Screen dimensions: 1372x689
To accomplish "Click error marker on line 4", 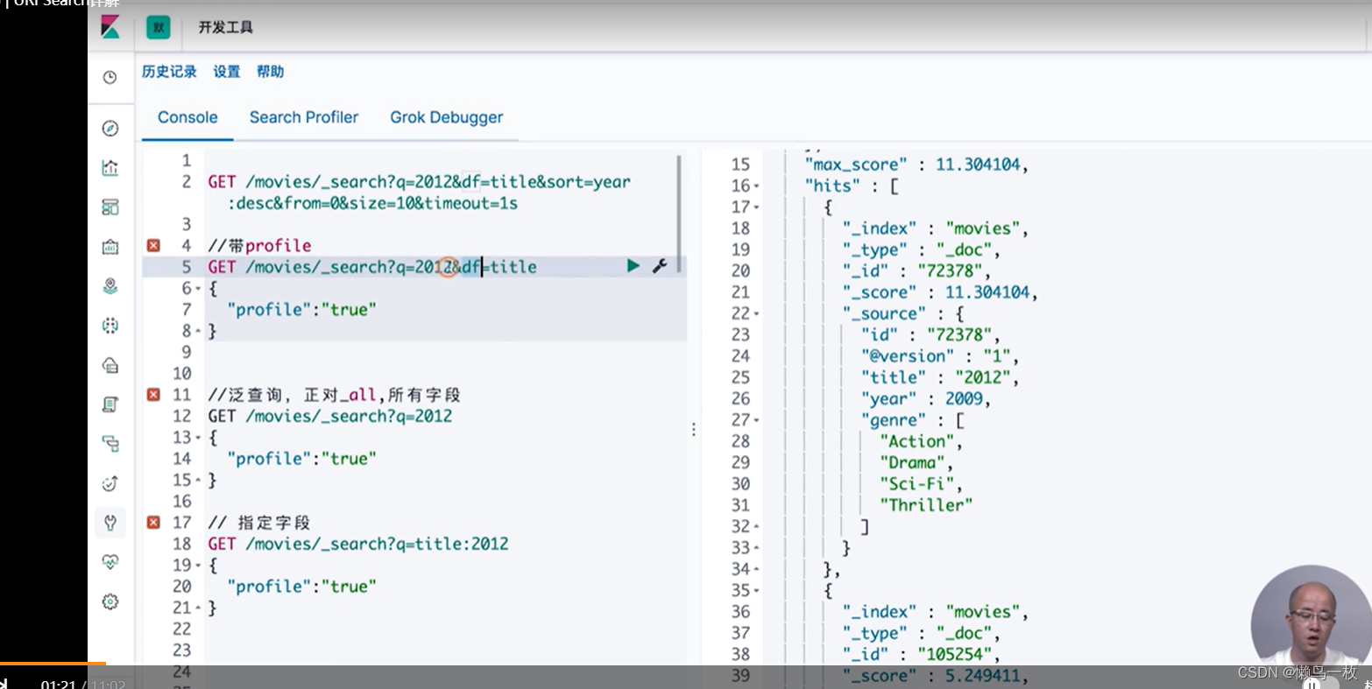I will [x=153, y=245].
